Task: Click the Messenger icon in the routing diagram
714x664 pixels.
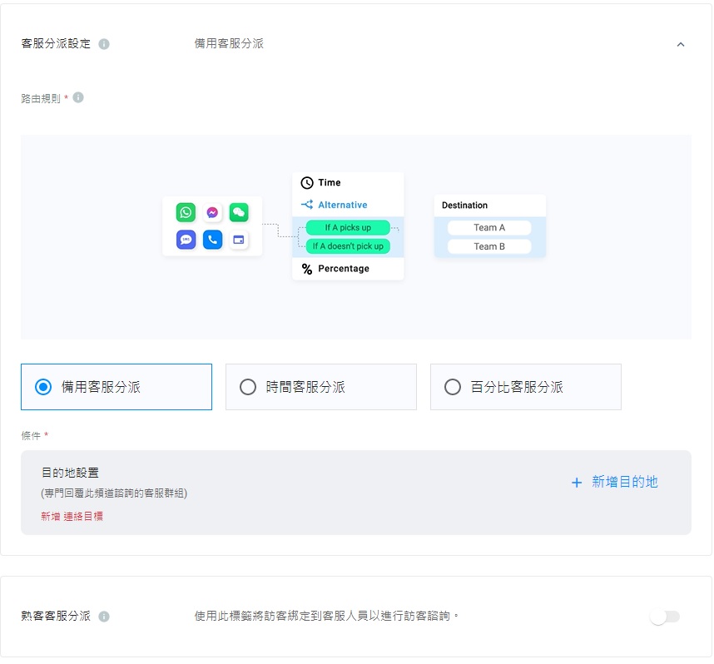Action: [212, 213]
